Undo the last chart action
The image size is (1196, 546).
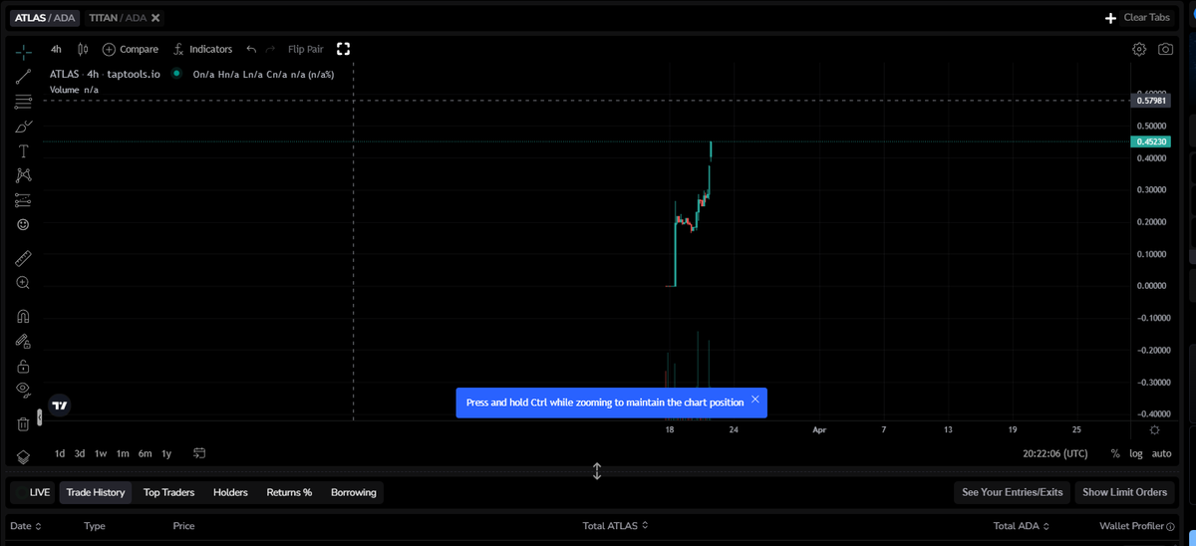click(251, 49)
